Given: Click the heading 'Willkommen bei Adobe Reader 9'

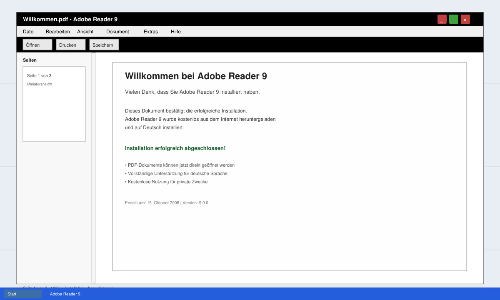Looking at the screenshot, I should [x=196, y=76].
